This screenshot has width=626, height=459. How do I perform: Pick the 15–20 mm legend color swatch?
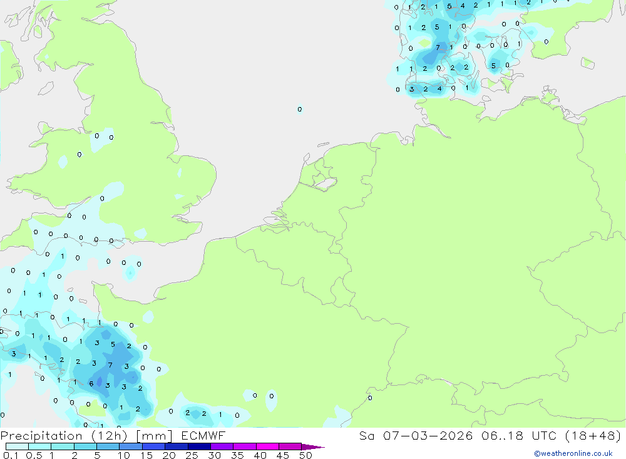click(153, 446)
